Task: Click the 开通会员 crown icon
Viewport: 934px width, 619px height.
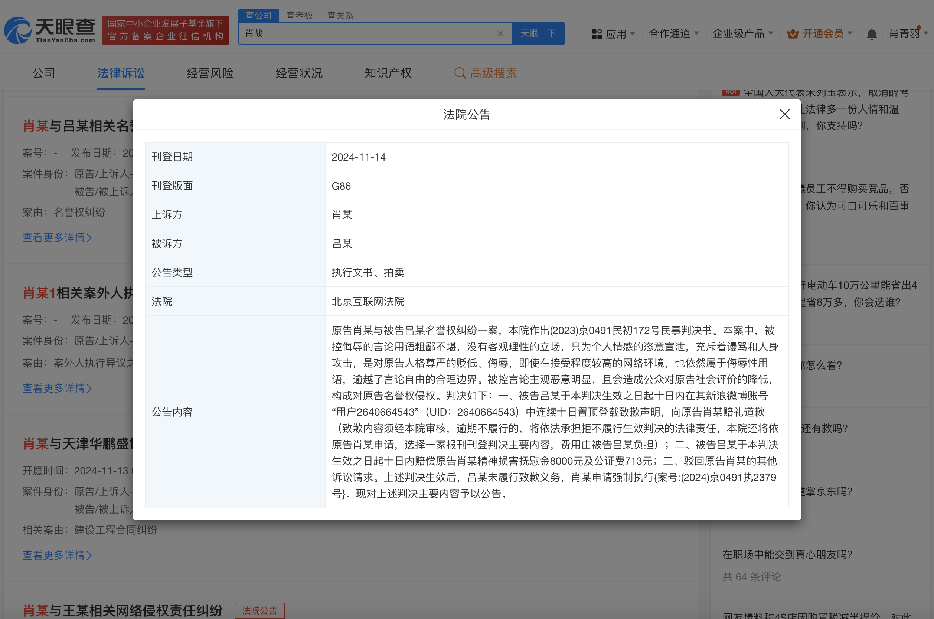Action: (x=792, y=34)
